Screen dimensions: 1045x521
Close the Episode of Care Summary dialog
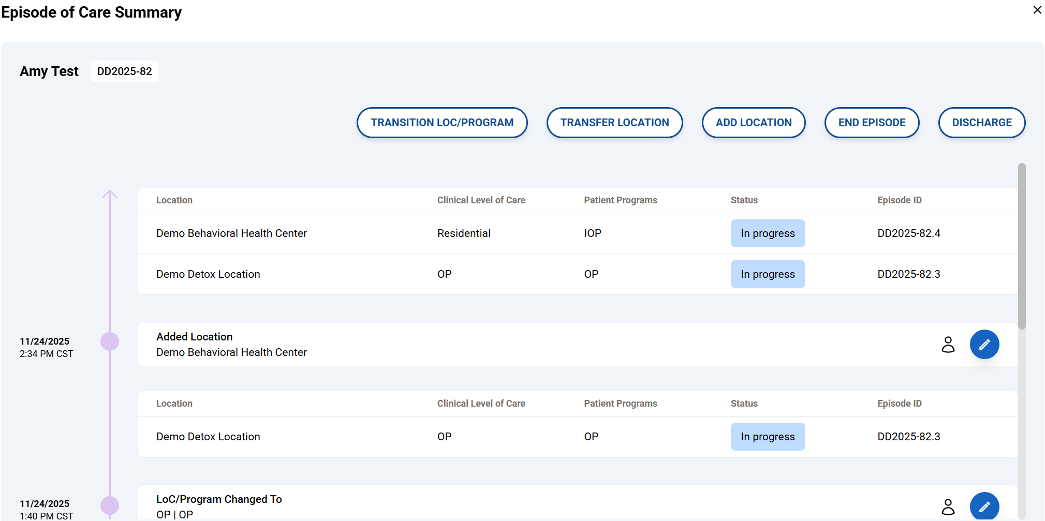[x=1037, y=10]
